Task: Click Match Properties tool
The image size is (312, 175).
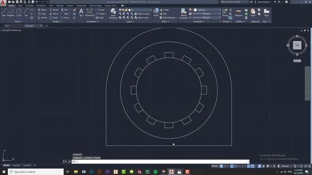Action: point(183,14)
